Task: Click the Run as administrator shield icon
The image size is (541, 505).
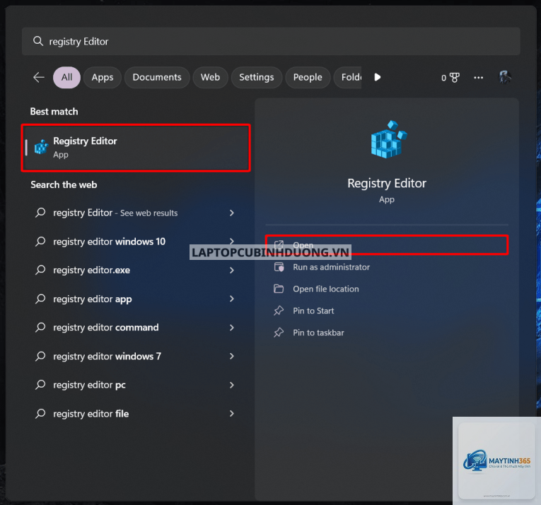Action: coord(279,267)
